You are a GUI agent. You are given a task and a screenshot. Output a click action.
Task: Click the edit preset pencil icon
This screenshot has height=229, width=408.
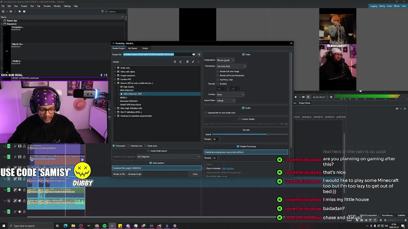(x=193, y=62)
